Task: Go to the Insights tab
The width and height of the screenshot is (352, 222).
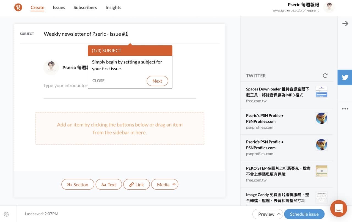Action: point(113,7)
